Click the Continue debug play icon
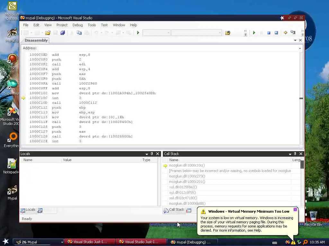 point(254,33)
